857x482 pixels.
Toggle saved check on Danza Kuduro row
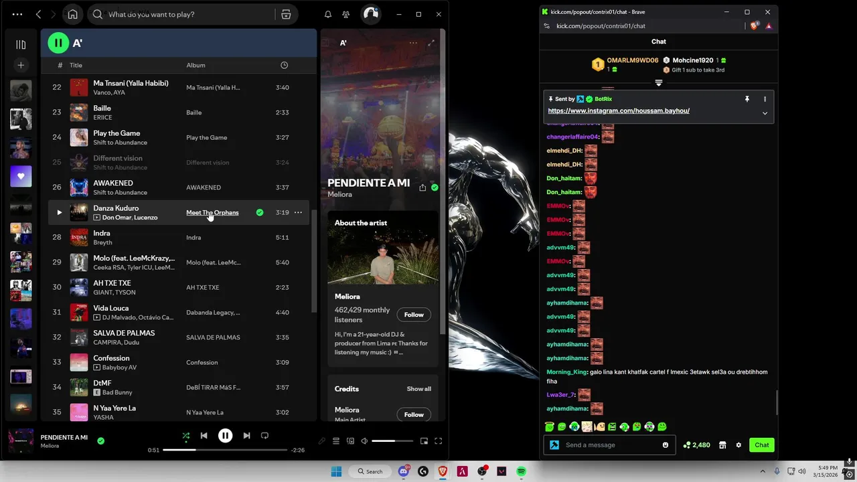(260, 213)
